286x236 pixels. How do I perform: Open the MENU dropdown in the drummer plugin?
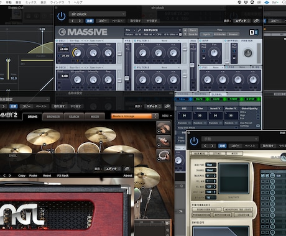tap(167, 116)
